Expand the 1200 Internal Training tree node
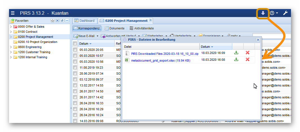The width and height of the screenshot is (300, 132). 11,57
